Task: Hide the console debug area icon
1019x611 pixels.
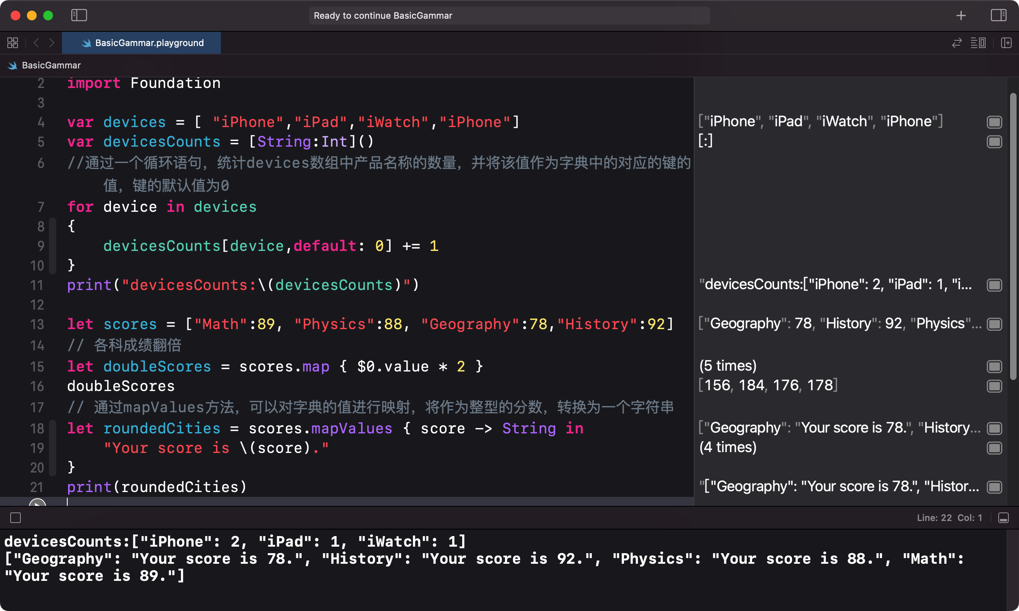Action: coord(1004,518)
